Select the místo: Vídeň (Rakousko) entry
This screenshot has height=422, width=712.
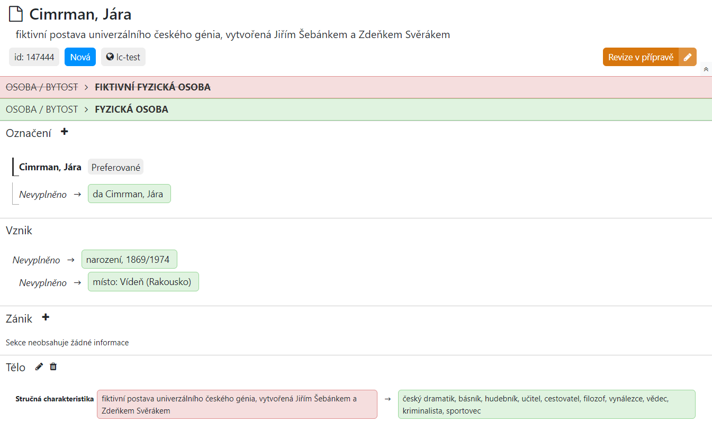pos(143,281)
